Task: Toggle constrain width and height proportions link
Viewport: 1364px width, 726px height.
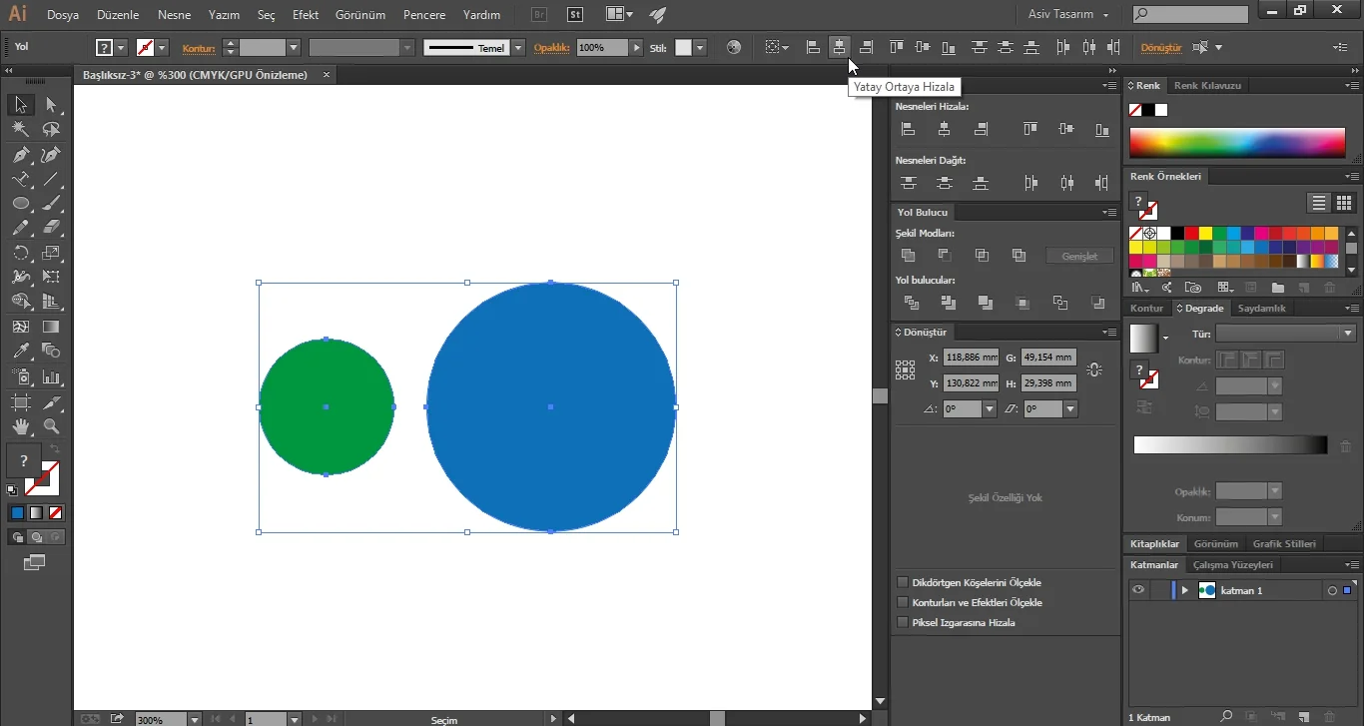Action: [x=1095, y=369]
